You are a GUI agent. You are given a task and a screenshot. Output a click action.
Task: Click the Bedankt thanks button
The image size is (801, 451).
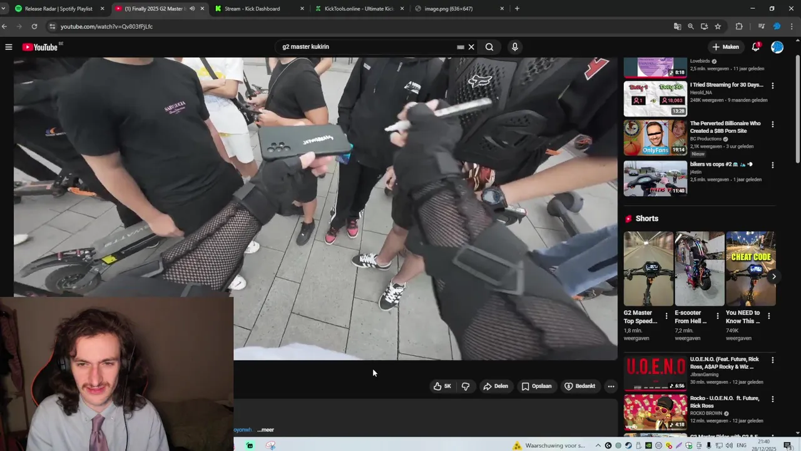579,386
